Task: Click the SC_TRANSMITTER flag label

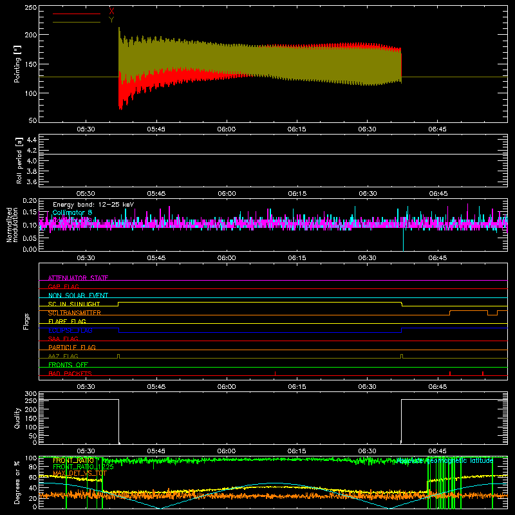Action: coord(75,313)
